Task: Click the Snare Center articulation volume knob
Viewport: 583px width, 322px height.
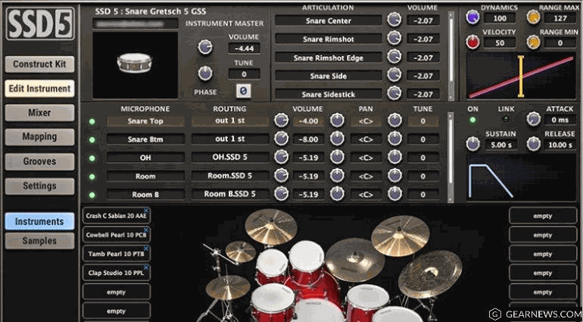Action: click(394, 20)
